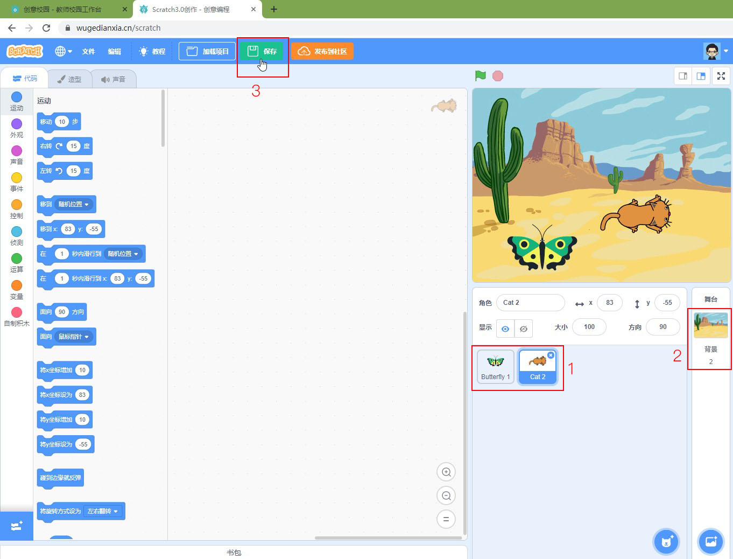Image resolution: width=733 pixels, height=559 pixels.
Task: Click the rotate left icon in 左转 block
Action: [x=59, y=171]
